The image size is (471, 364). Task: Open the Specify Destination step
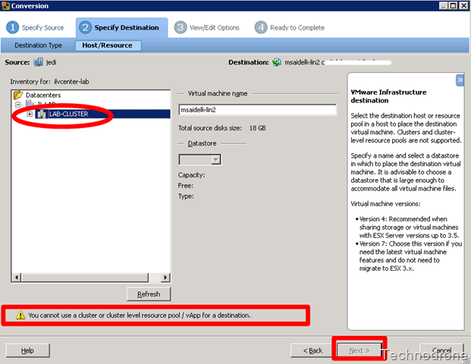(121, 27)
